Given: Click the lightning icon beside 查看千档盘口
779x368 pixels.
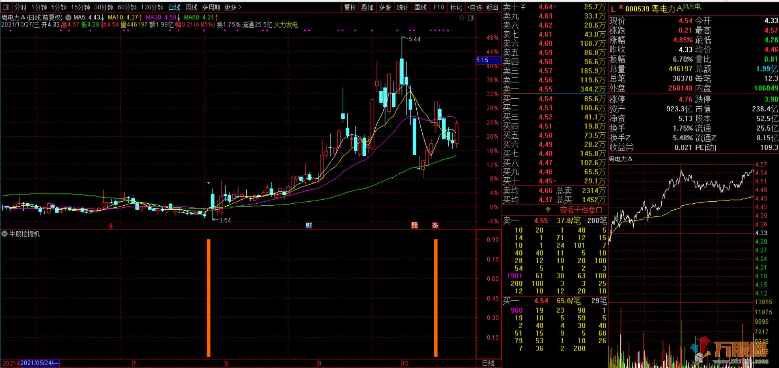Looking at the screenshot, I should click(548, 210).
